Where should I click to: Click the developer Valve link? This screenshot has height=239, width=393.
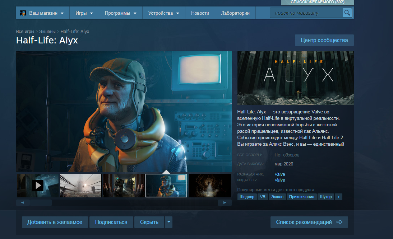(x=280, y=174)
